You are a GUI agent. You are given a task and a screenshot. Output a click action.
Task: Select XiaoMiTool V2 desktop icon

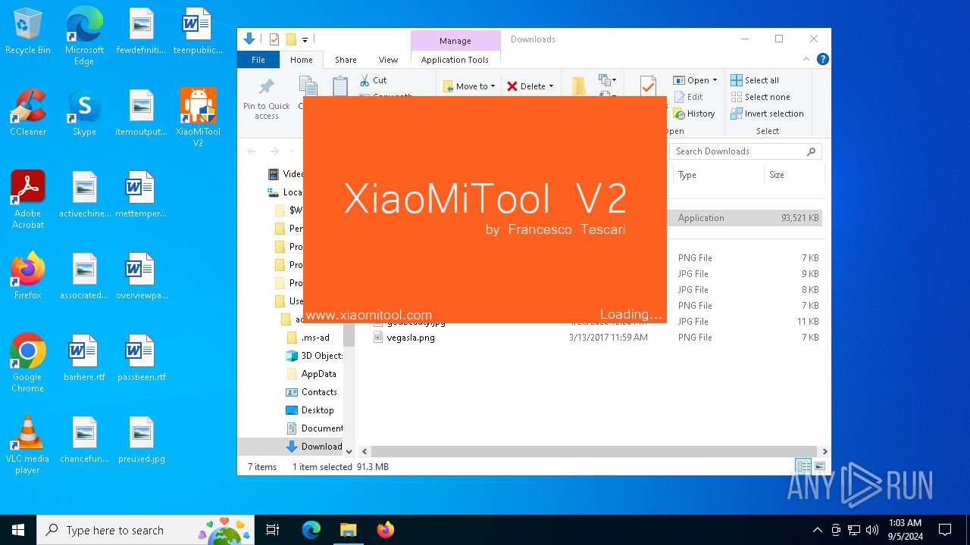[198, 117]
